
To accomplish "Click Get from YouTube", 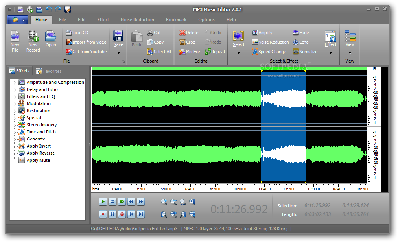I will click(x=86, y=52).
